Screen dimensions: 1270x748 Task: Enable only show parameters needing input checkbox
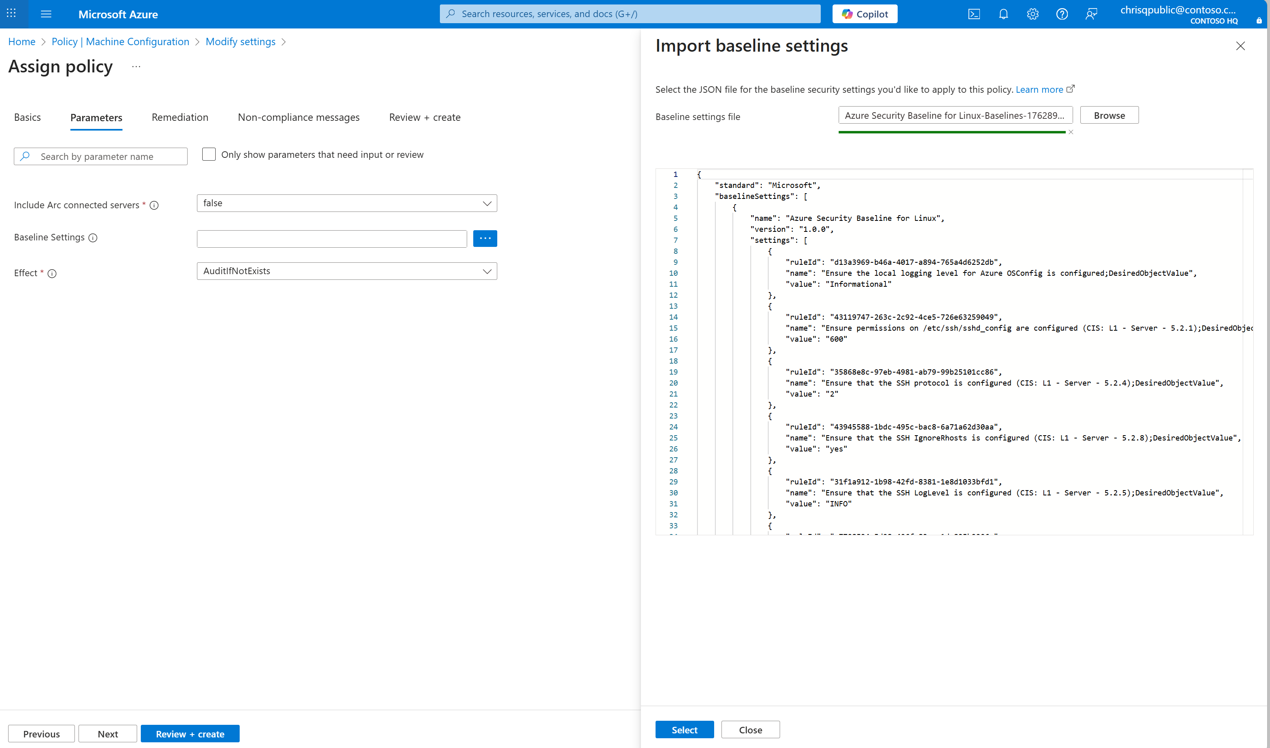tap(209, 154)
